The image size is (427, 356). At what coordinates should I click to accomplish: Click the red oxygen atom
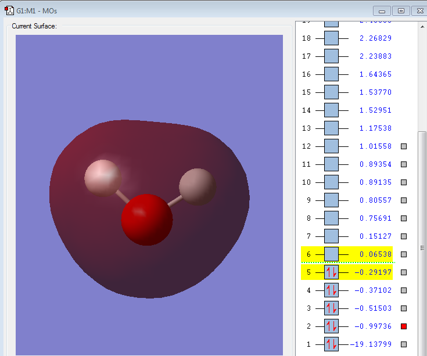pos(147,220)
